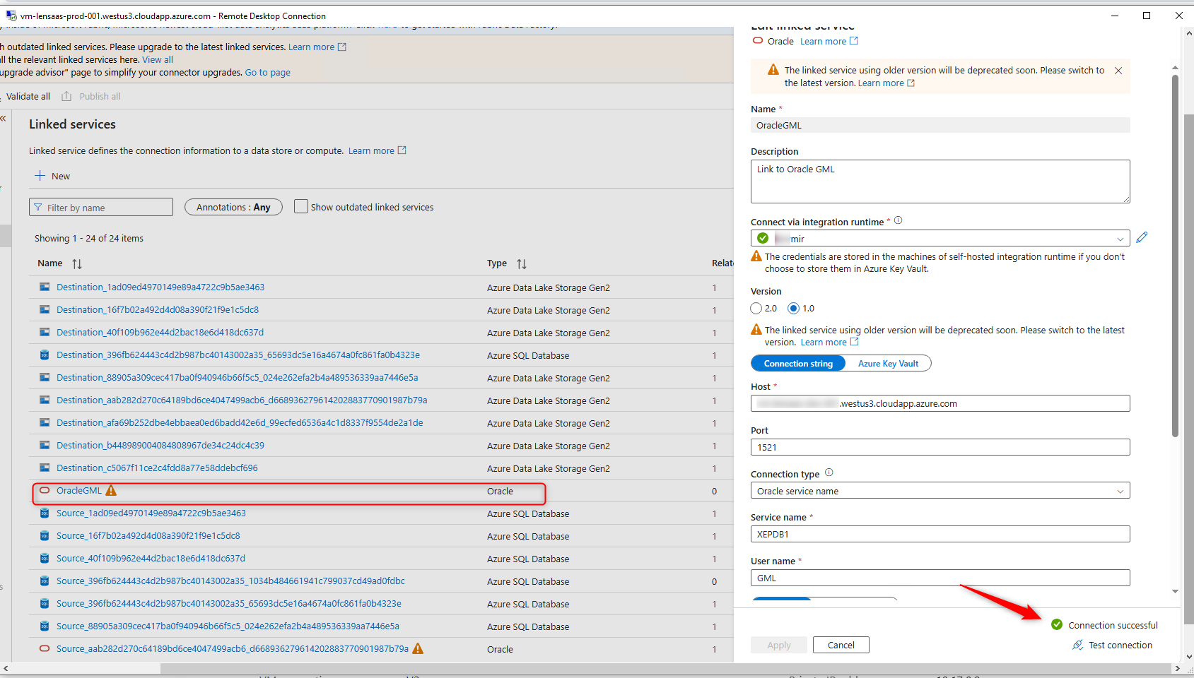Screen dimensions: 1194x678
Task: Click the Service name field XEPDB1
Action: [x=940, y=534]
